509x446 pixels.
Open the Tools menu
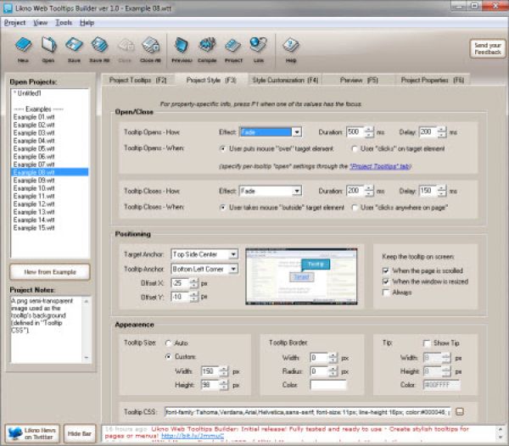[64, 22]
